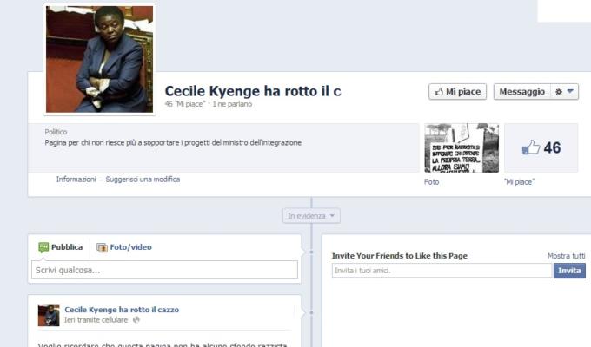This screenshot has width=591, height=347.
Task: Click the Politico category label
Action: (x=56, y=132)
